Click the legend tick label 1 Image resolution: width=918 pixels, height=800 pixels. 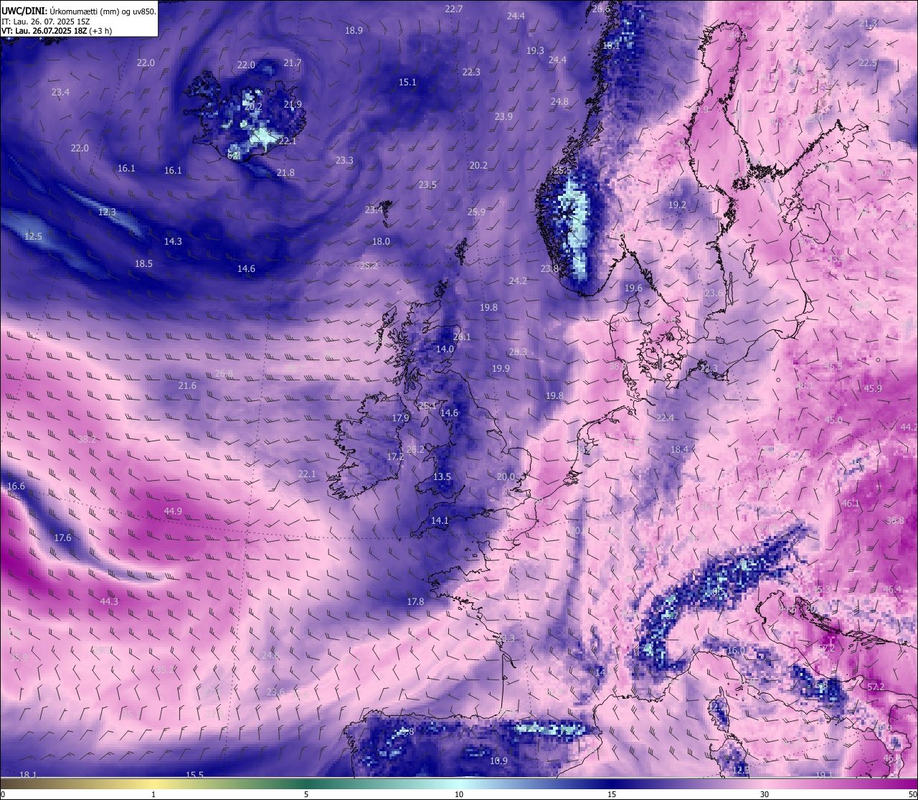pyautogui.click(x=153, y=794)
